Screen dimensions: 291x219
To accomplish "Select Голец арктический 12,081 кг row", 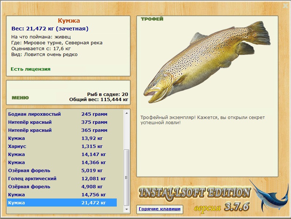I will pos(62,179).
